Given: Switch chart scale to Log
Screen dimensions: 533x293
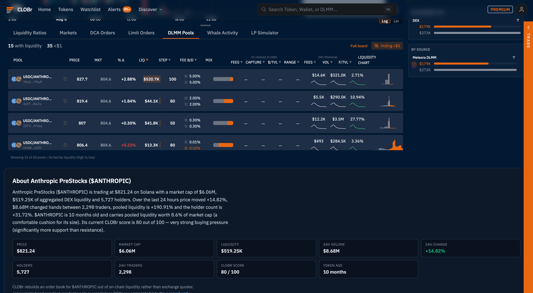Looking at the screenshot, I should tap(385, 21).
